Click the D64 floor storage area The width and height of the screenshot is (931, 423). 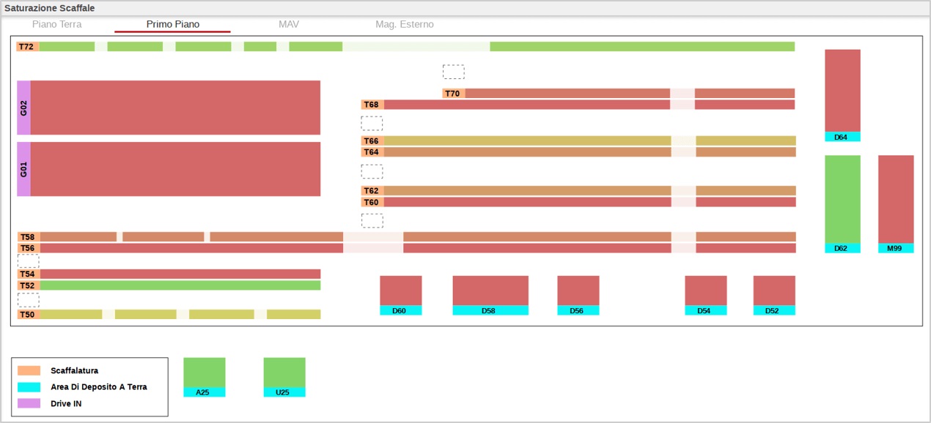[842, 91]
